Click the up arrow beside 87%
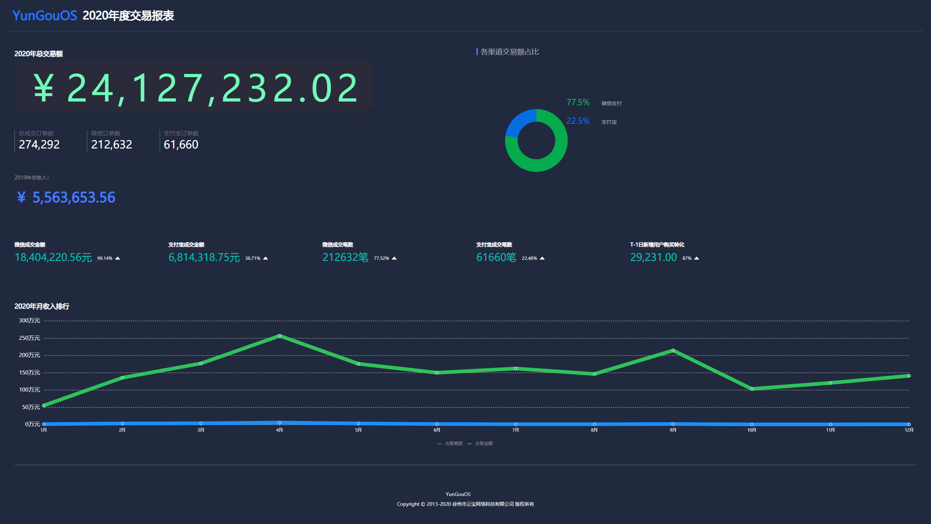The width and height of the screenshot is (931, 524). tap(697, 258)
